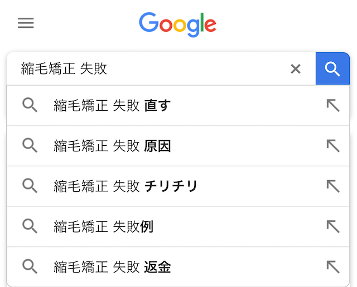
Task: Select suggestion 縮毛矯正 失敗 返金
Action: pos(178,267)
